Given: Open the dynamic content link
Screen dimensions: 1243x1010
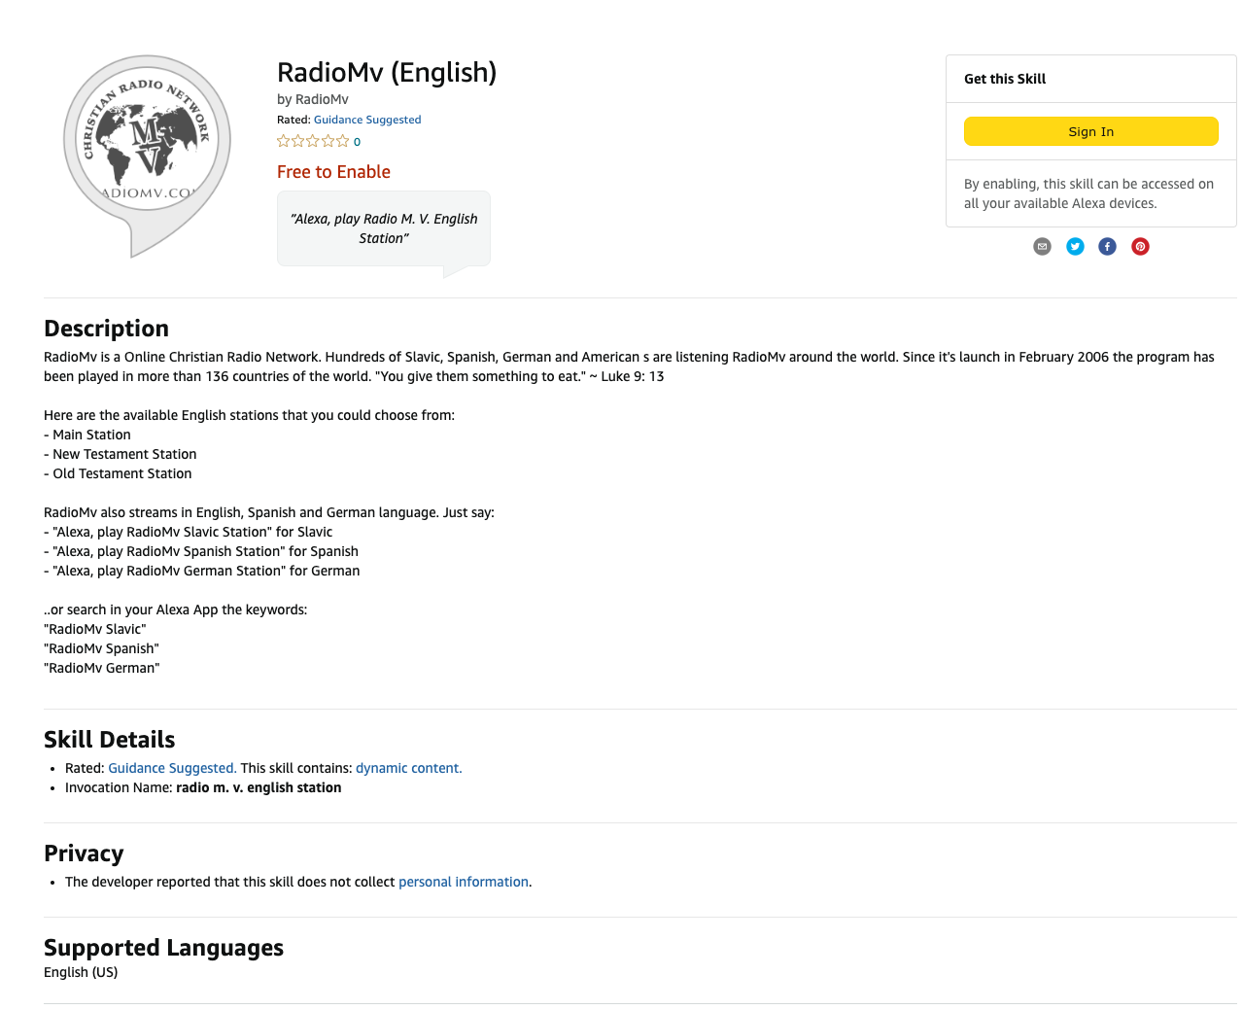Looking at the screenshot, I should coord(408,768).
